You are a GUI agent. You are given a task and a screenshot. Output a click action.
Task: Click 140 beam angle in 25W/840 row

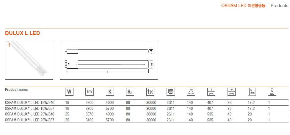coord(190,114)
